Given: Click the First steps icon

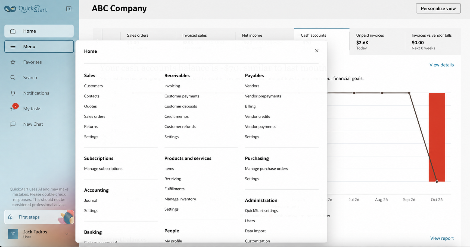Looking at the screenshot, I should click(10, 217).
